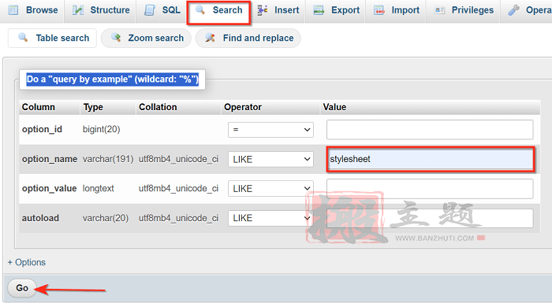This screenshot has height=303, width=552.
Task: Go to the Insert tab
Action: click(x=278, y=10)
